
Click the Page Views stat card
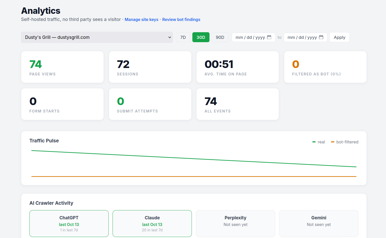point(62,67)
